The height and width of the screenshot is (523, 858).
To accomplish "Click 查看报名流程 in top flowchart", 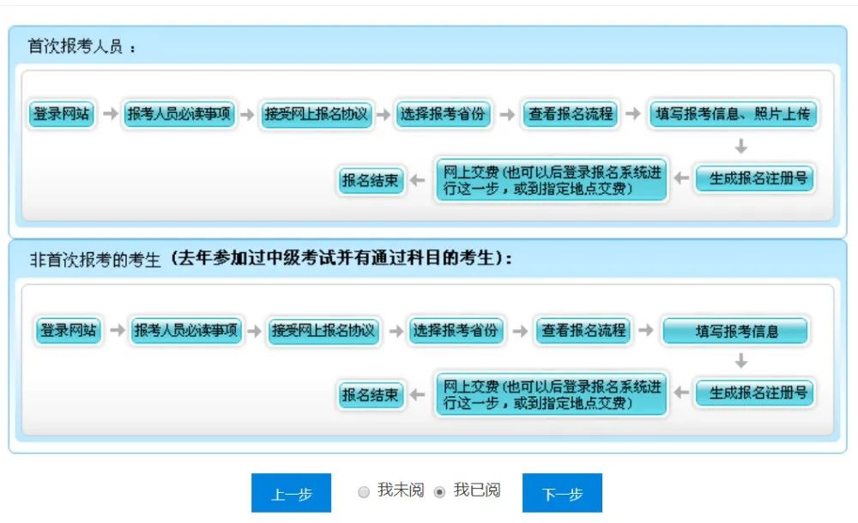I will pos(570,114).
